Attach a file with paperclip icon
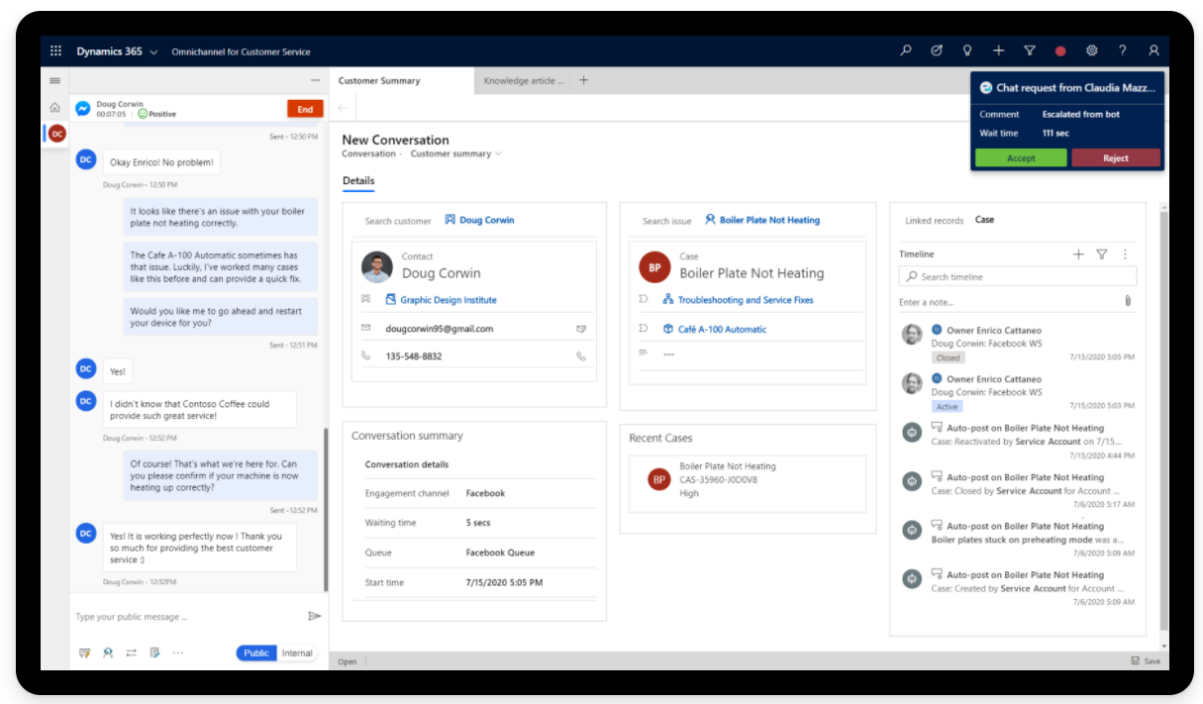Image resolution: width=1203 pixels, height=704 pixels. [1127, 301]
